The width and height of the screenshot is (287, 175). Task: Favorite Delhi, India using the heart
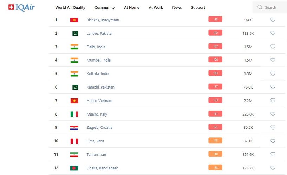tap(273, 47)
